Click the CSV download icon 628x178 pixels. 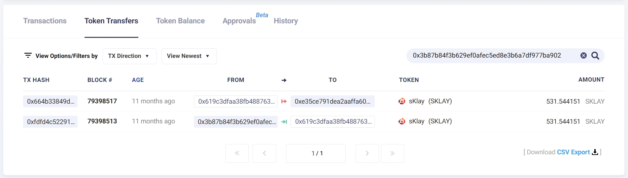tap(595, 152)
